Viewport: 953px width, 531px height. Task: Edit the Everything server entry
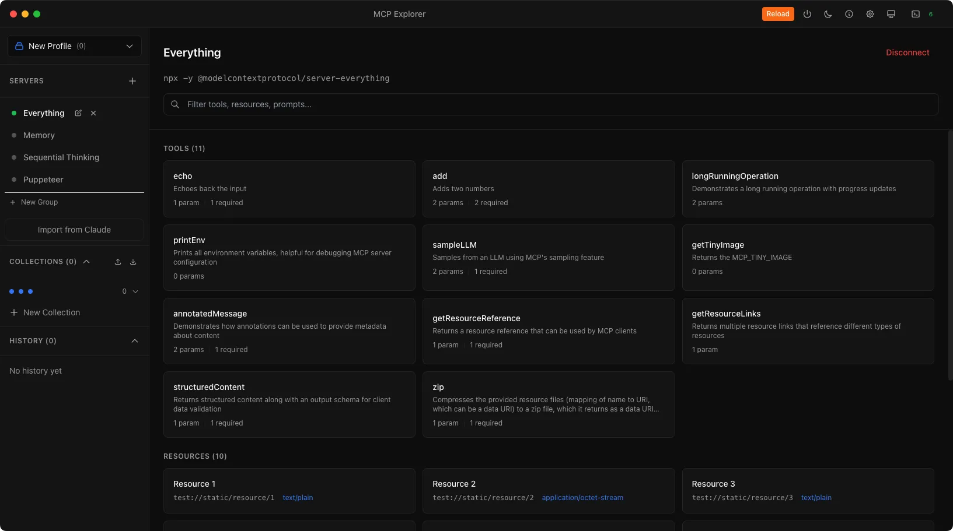(x=78, y=113)
